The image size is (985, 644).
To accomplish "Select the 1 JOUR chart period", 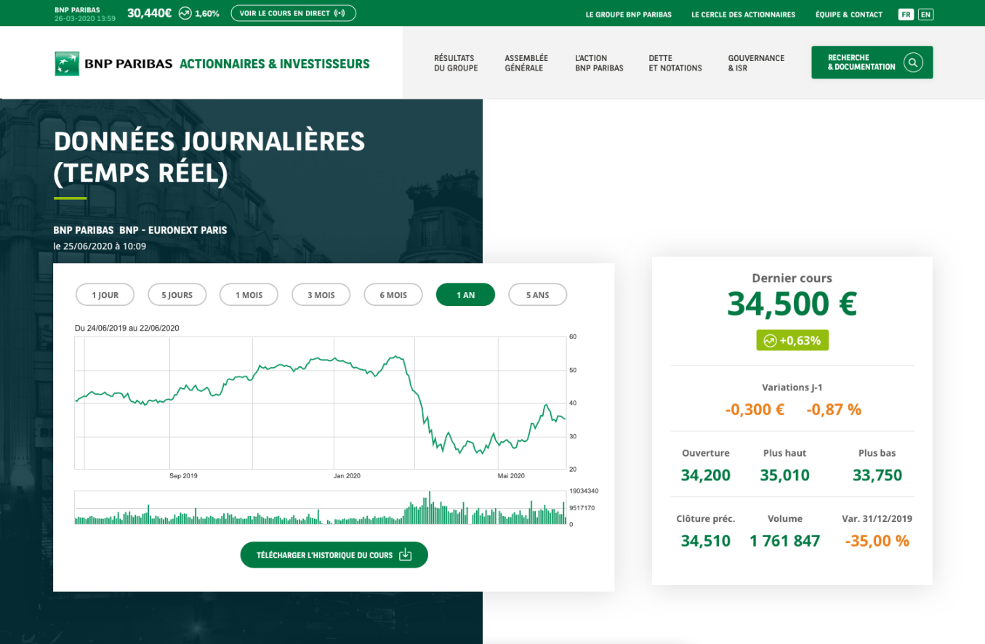I will click(x=105, y=295).
